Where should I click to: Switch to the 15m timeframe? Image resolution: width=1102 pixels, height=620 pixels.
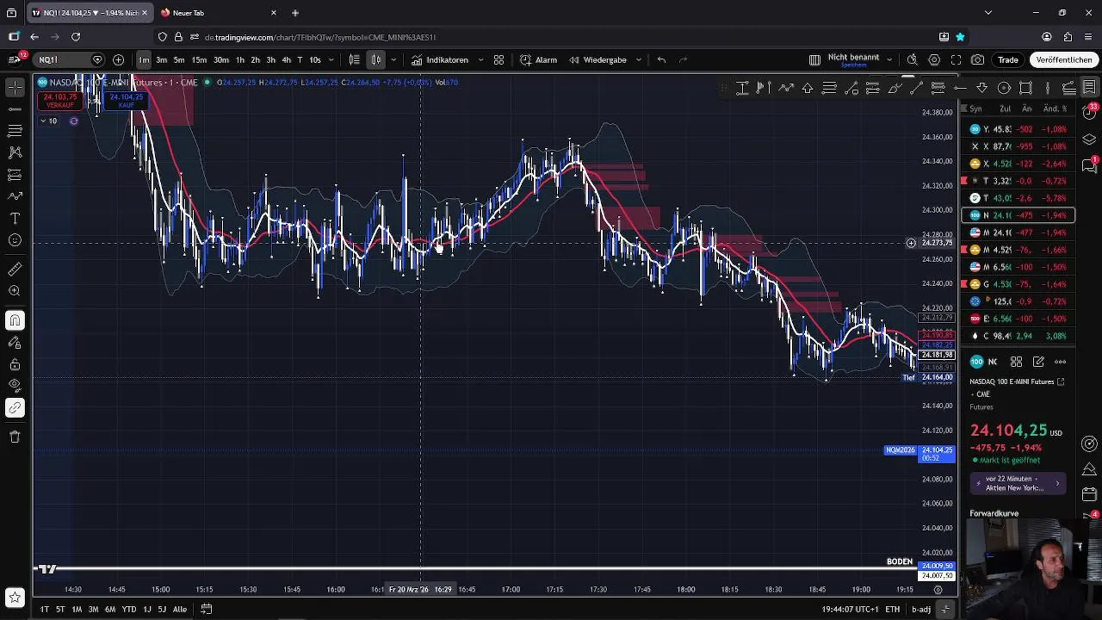click(199, 59)
